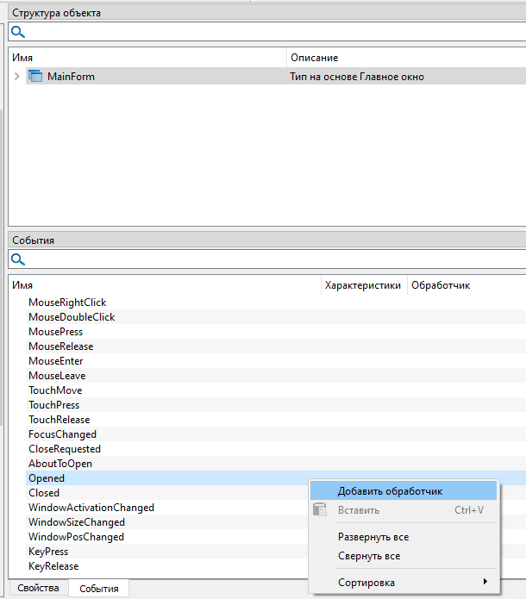The width and height of the screenshot is (526, 599).
Task: Click the MainForm window icon
Action: click(35, 77)
